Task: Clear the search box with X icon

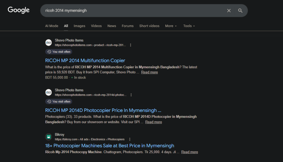Action: click(229, 11)
